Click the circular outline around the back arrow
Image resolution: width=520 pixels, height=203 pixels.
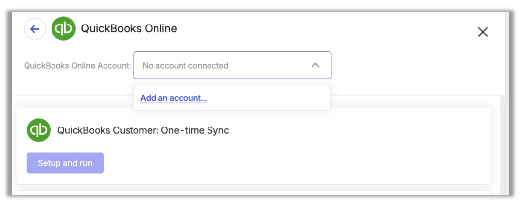pos(35,29)
